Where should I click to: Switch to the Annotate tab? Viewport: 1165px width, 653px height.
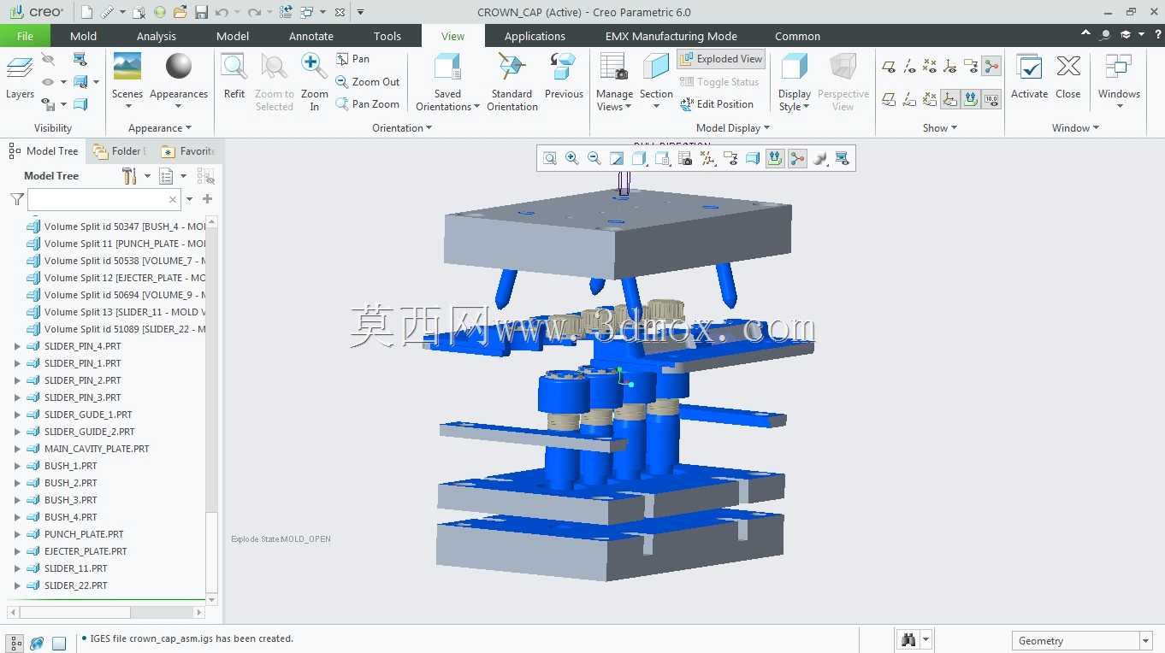(311, 36)
